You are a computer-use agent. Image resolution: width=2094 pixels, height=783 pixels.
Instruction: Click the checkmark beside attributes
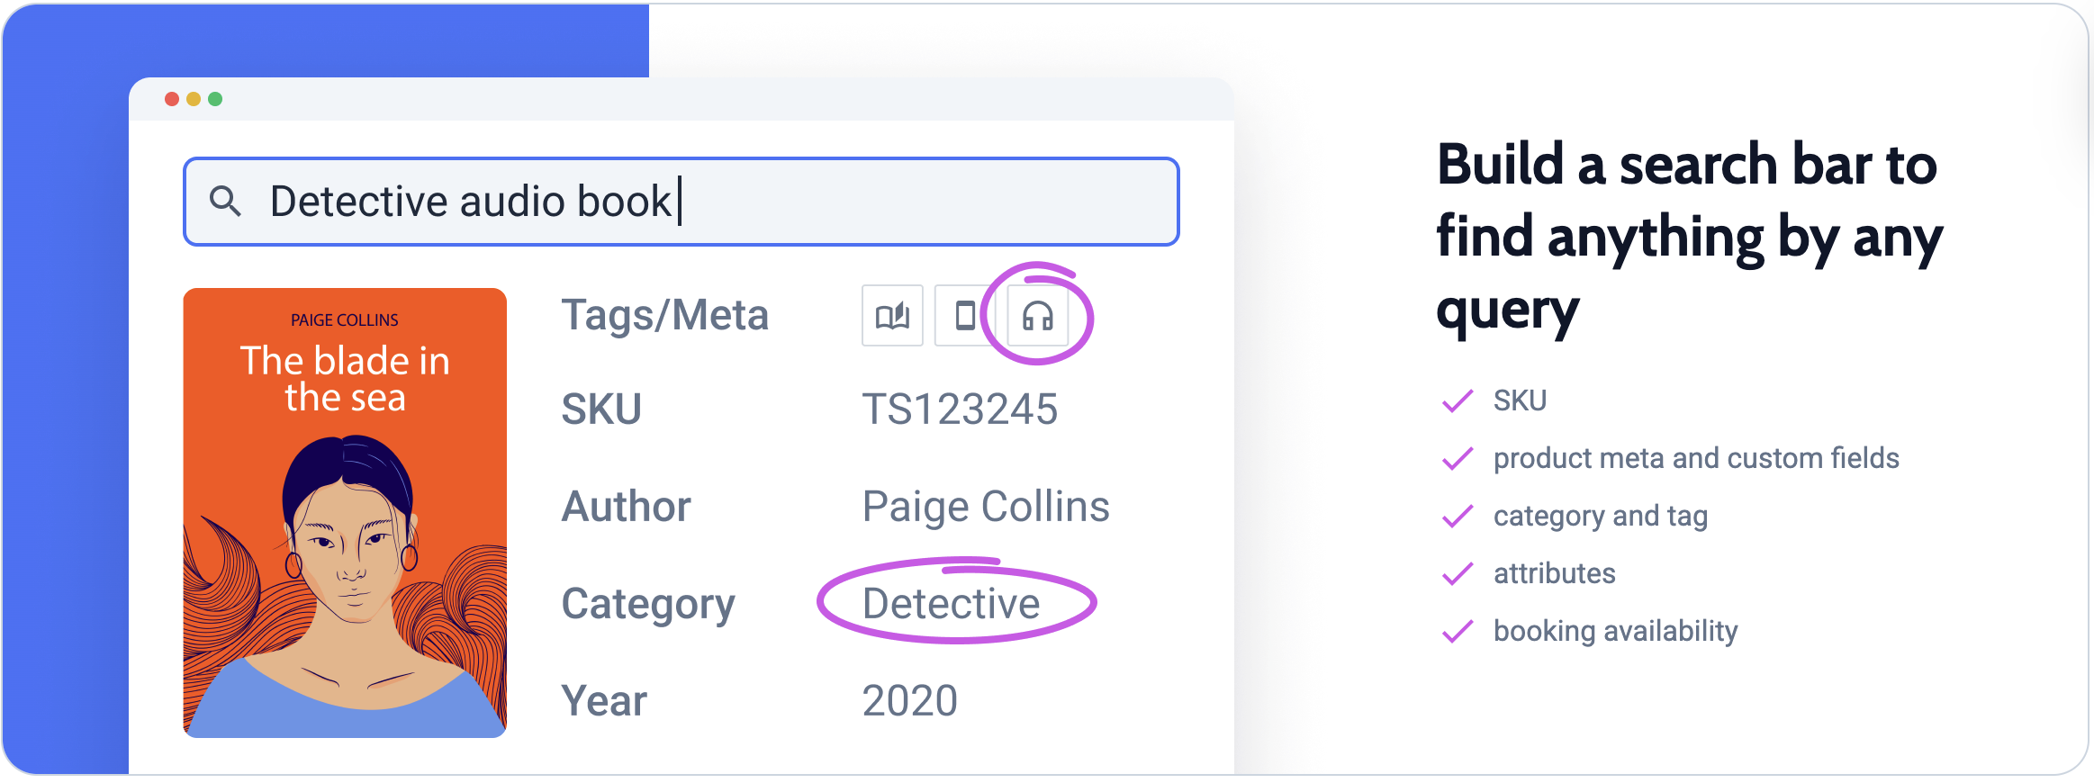click(1458, 573)
